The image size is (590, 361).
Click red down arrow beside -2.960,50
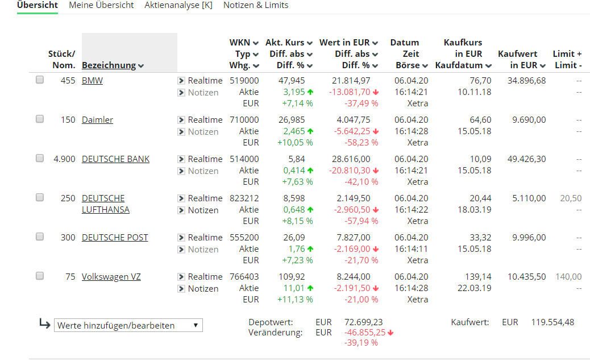coord(376,210)
